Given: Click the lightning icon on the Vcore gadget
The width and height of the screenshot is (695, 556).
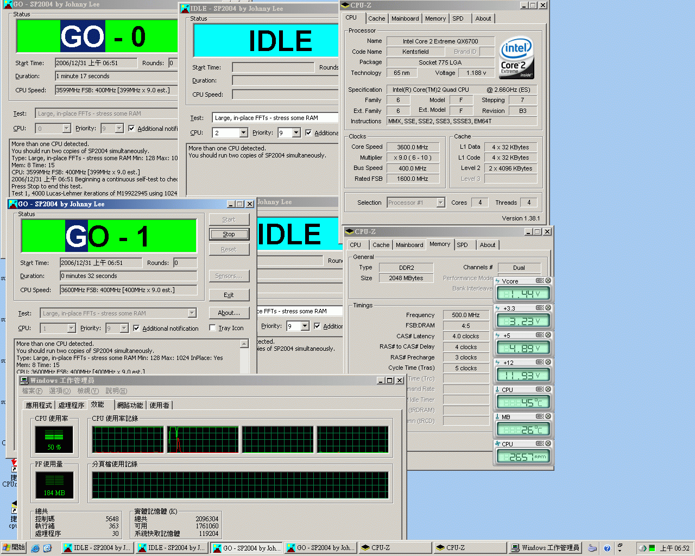Looking at the screenshot, I should point(497,281).
